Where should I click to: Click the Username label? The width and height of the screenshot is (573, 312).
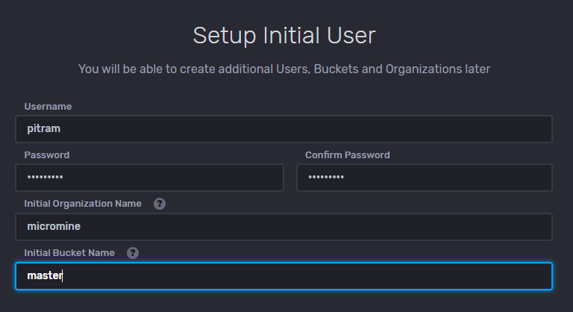(x=48, y=107)
